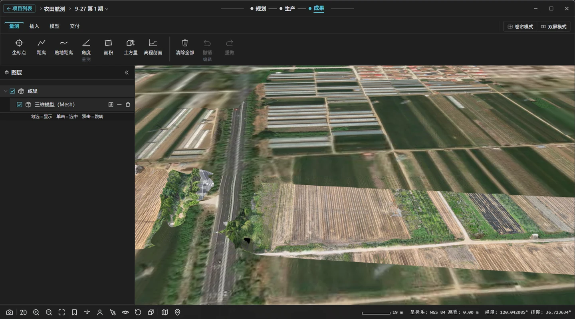Toggle the 2D view mode button

tap(23, 312)
